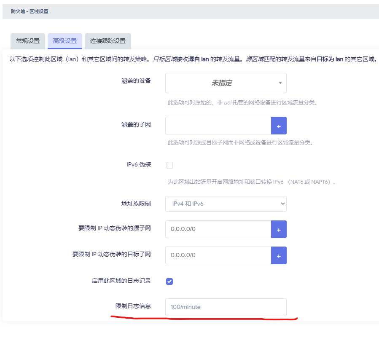Click the plus icon beside 涵盖的子网 field
Screen dimensions: 379x346
click(x=278, y=126)
